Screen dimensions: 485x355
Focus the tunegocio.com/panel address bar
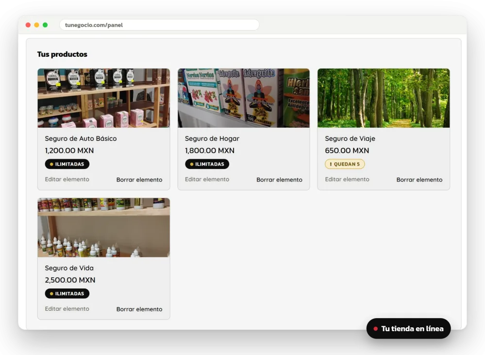(x=159, y=25)
